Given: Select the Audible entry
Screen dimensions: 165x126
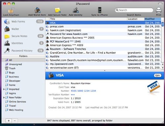Looking at the screenshot, I should point(103,56).
